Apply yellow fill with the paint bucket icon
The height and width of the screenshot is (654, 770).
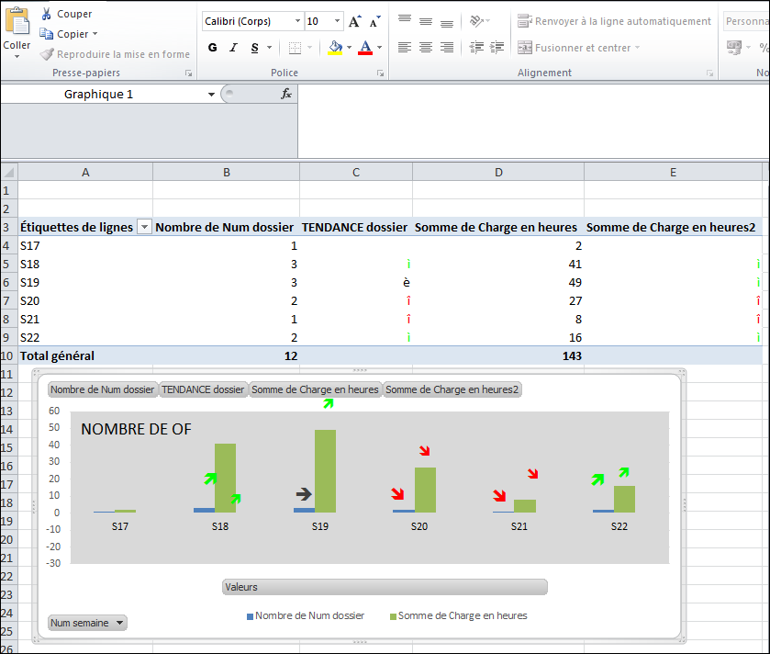tap(334, 46)
